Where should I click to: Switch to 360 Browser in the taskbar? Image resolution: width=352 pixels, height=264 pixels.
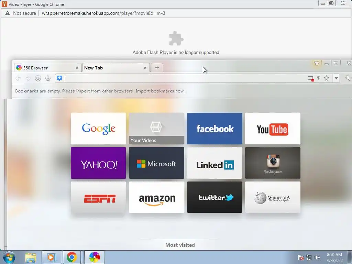(x=94, y=257)
